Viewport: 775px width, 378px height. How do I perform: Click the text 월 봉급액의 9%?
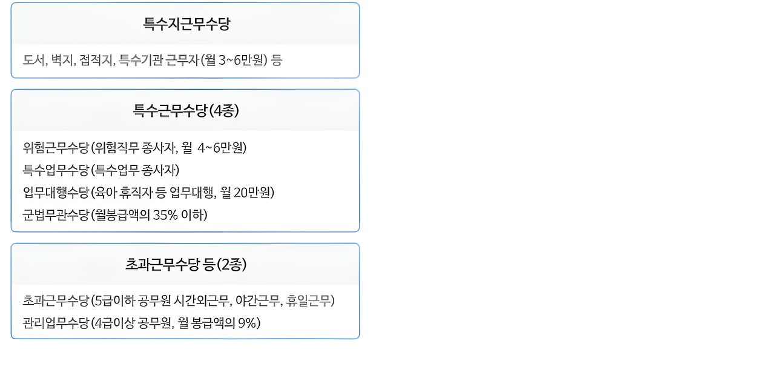[217, 323]
